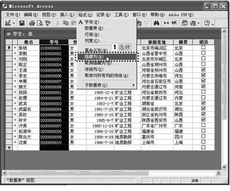Expand subdatasheet plus for student 0100000001
This screenshot has height=191, width=230.
pyautogui.click(x=15, y=48)
